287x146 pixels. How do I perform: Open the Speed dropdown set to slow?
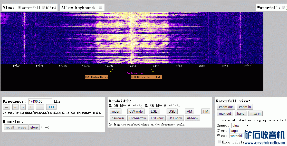[x=241, y=125]
